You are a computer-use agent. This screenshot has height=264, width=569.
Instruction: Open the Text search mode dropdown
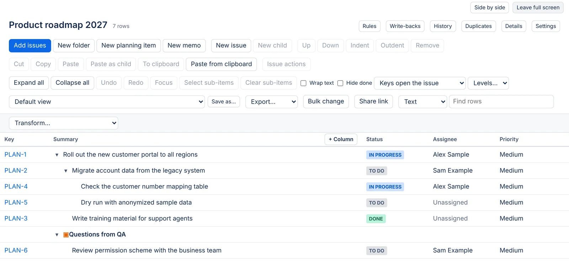[x=422, y=102]
